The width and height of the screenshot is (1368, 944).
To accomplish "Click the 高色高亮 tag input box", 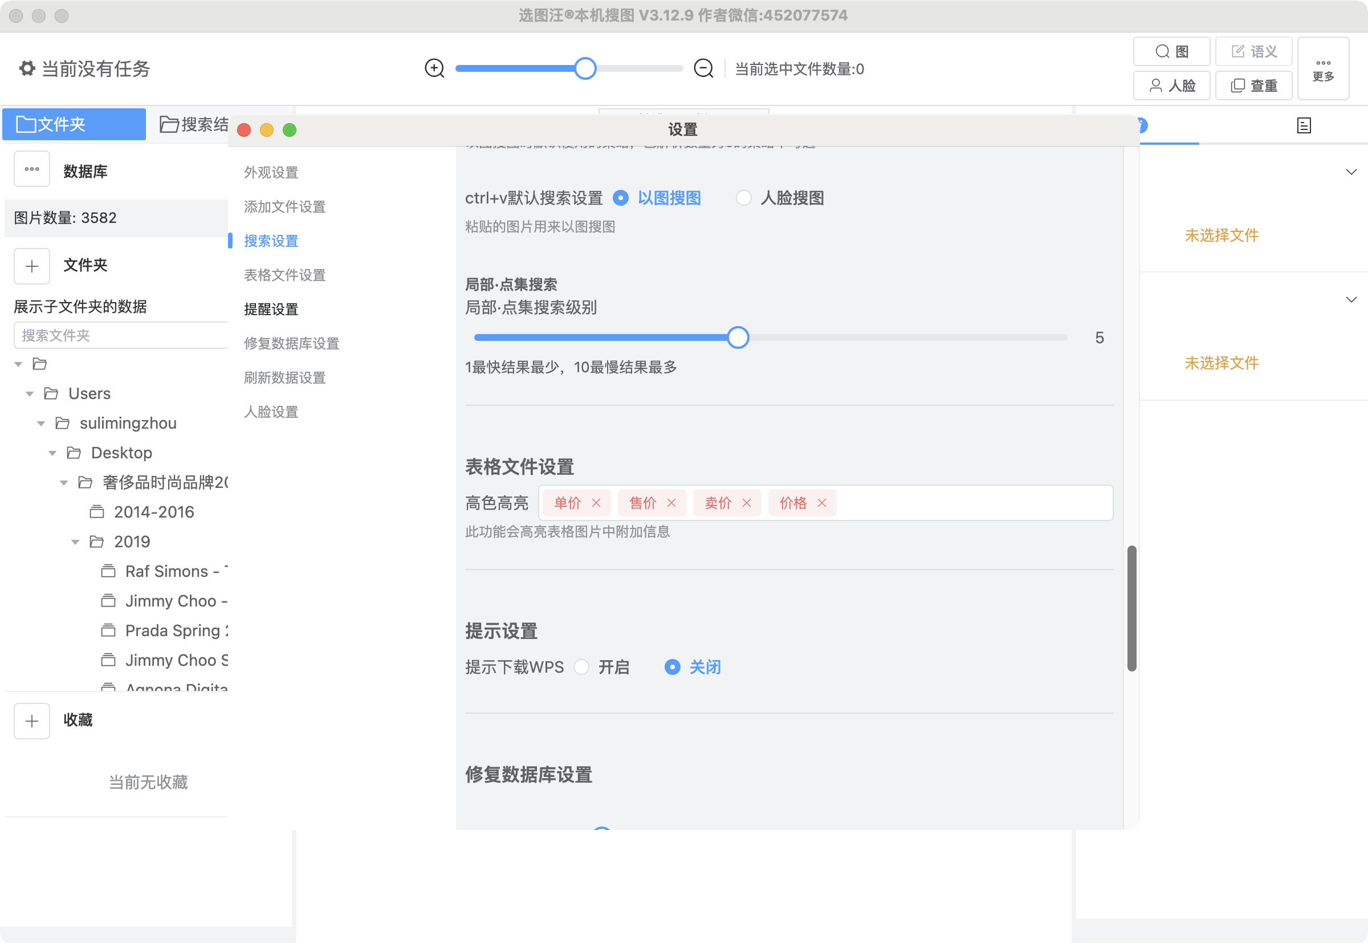I will click(x=826, y=503).
